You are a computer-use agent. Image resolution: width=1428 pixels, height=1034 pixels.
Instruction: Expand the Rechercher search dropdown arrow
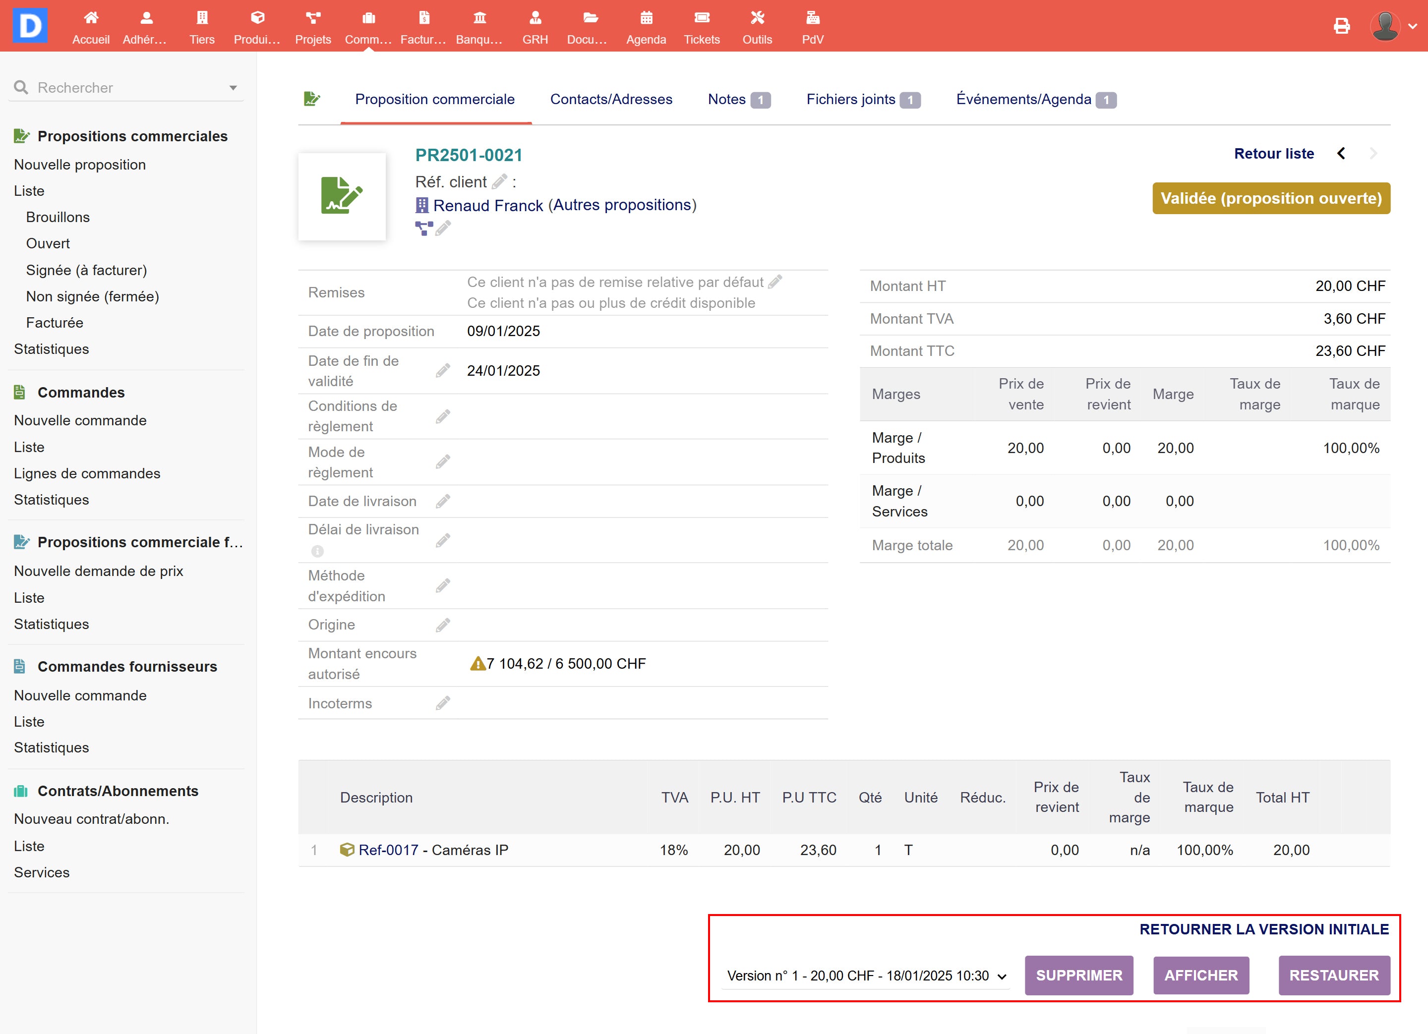(233, 88)
